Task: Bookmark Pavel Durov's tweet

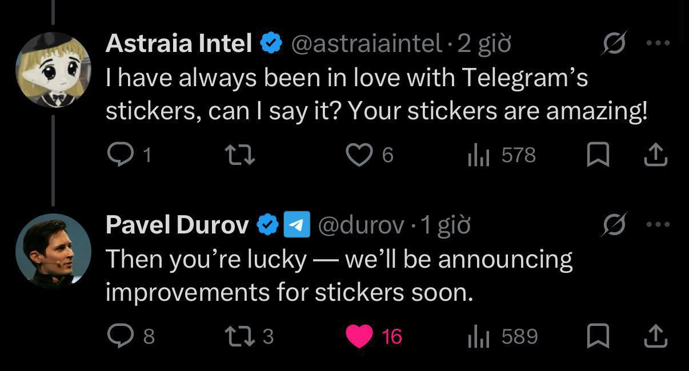Action: [598, 336]
